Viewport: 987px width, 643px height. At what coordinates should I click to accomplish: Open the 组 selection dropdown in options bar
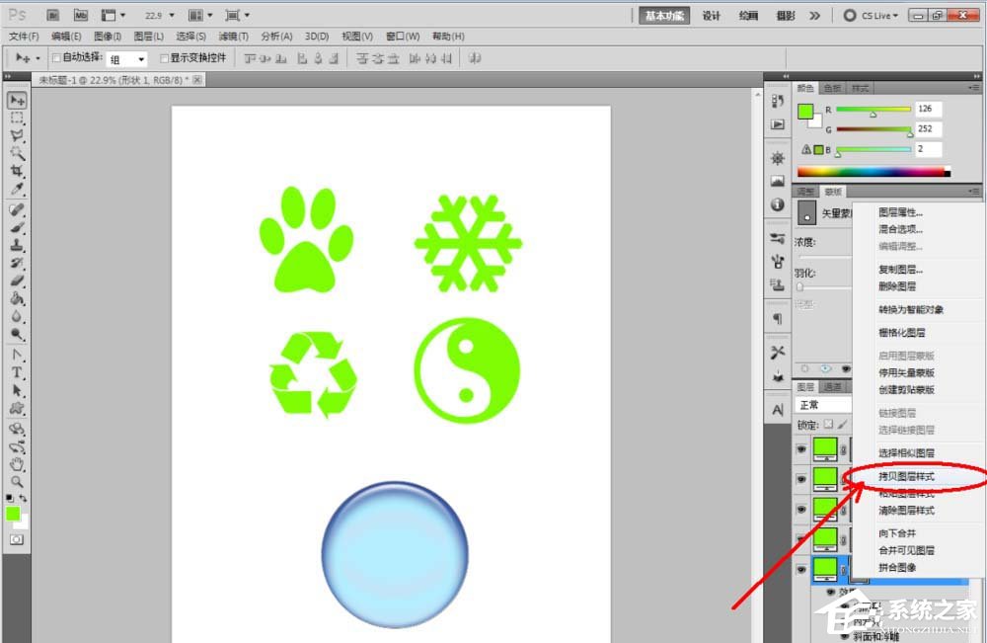pyautogui.click(x=128, y=57)
